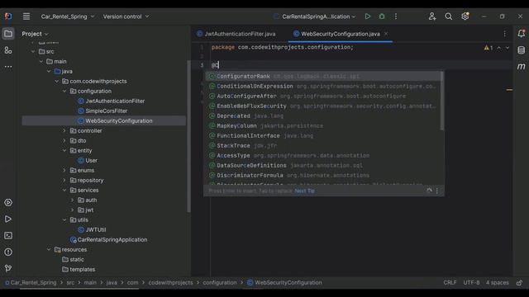The width and height of the screenshot is (529, 297).
Task: Select JWTUtil class in project tree
Action: pyautogui.click(x=95, y=229)
